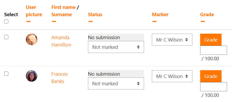Open the Amanda Hamilton name link
The width and height of the screenshot is (232, 102).
pyautogui.click(x=61, y=41)
